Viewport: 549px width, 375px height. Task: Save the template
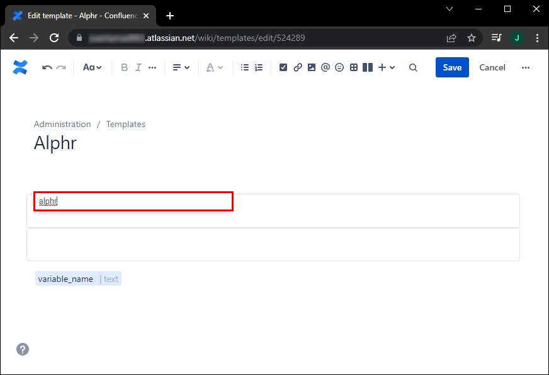[452, 67]
